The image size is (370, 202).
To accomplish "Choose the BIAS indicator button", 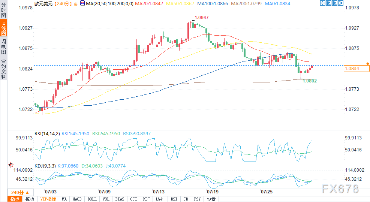I will pos(120,199).
